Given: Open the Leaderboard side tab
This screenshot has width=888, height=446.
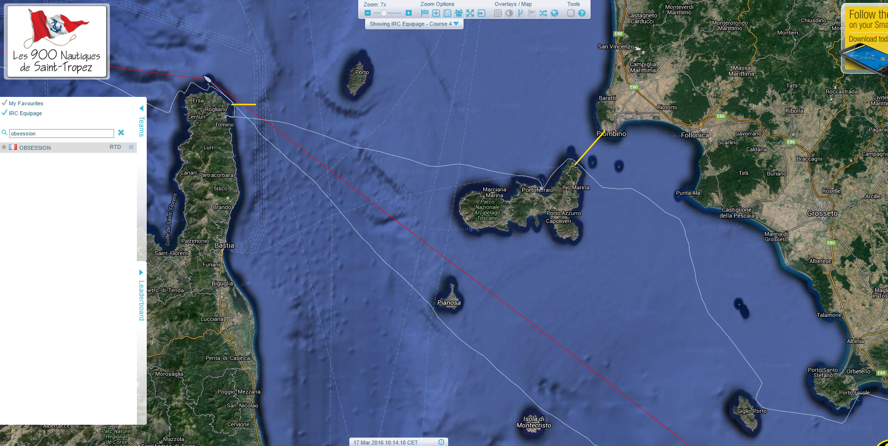Looking at the screenshot, I should [x=141, y=301].
